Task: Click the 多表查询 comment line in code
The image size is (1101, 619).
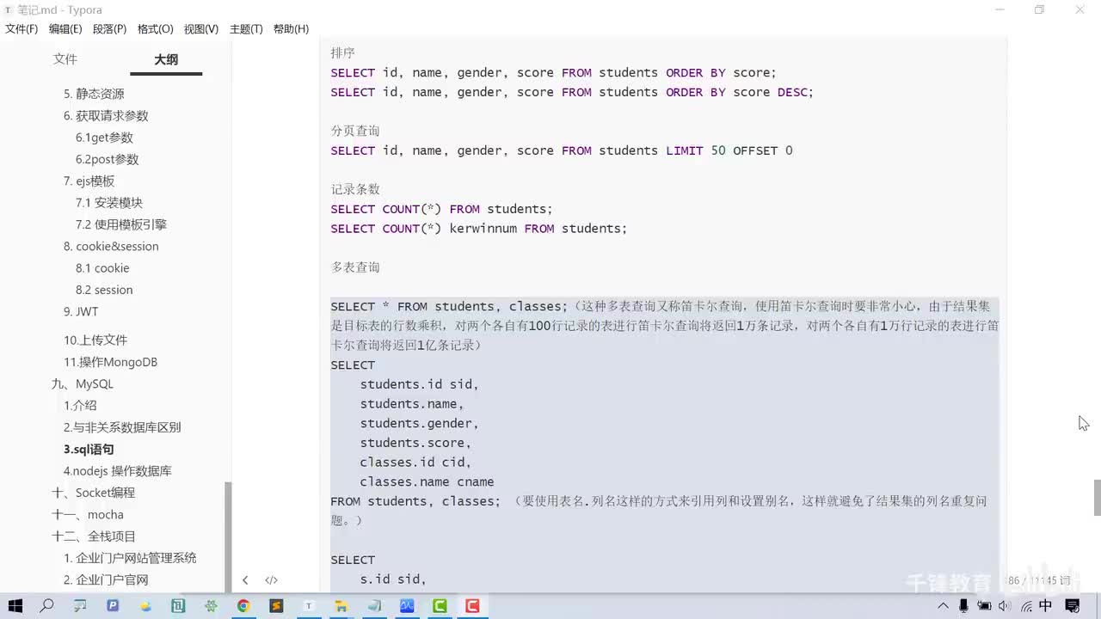Action: pyautogui.click(x=355, y=267)
